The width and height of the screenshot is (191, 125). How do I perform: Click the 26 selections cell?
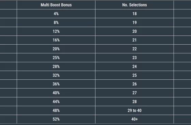point(134,84)
